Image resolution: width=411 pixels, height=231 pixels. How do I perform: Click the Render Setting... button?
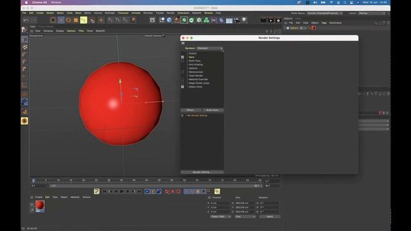[x=202, y=172]
